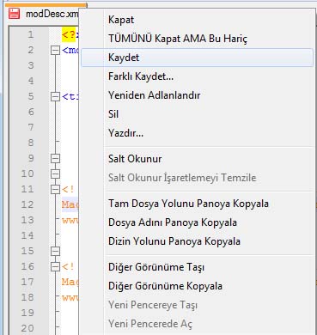Image resolution: width=317 pixels, height=335 pixels.
Task: Click line number 19 in the margin
Action: (x=27, y=313)
